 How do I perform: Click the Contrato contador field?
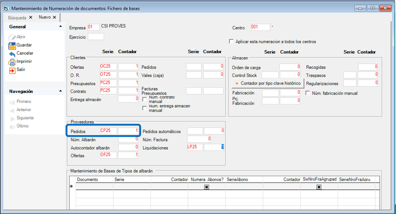click(128, 91)
